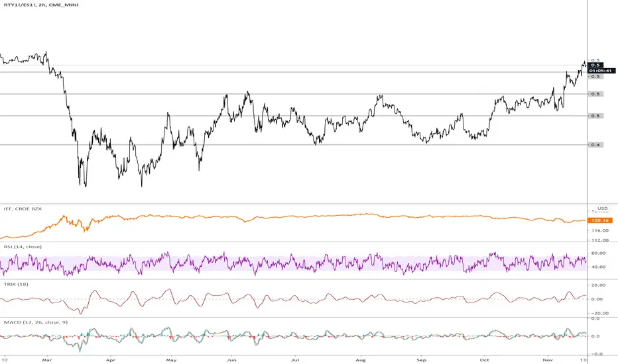
Task: Click the Sep label on time axis
Action: tap(421, 359)
